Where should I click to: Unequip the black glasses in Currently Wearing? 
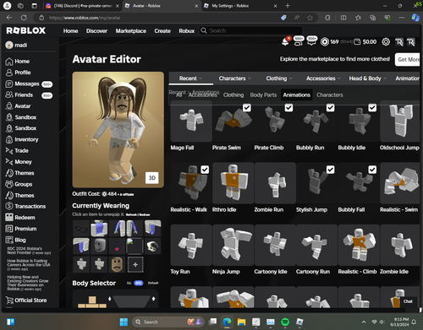pyautogui.click(x=81, y=229)
